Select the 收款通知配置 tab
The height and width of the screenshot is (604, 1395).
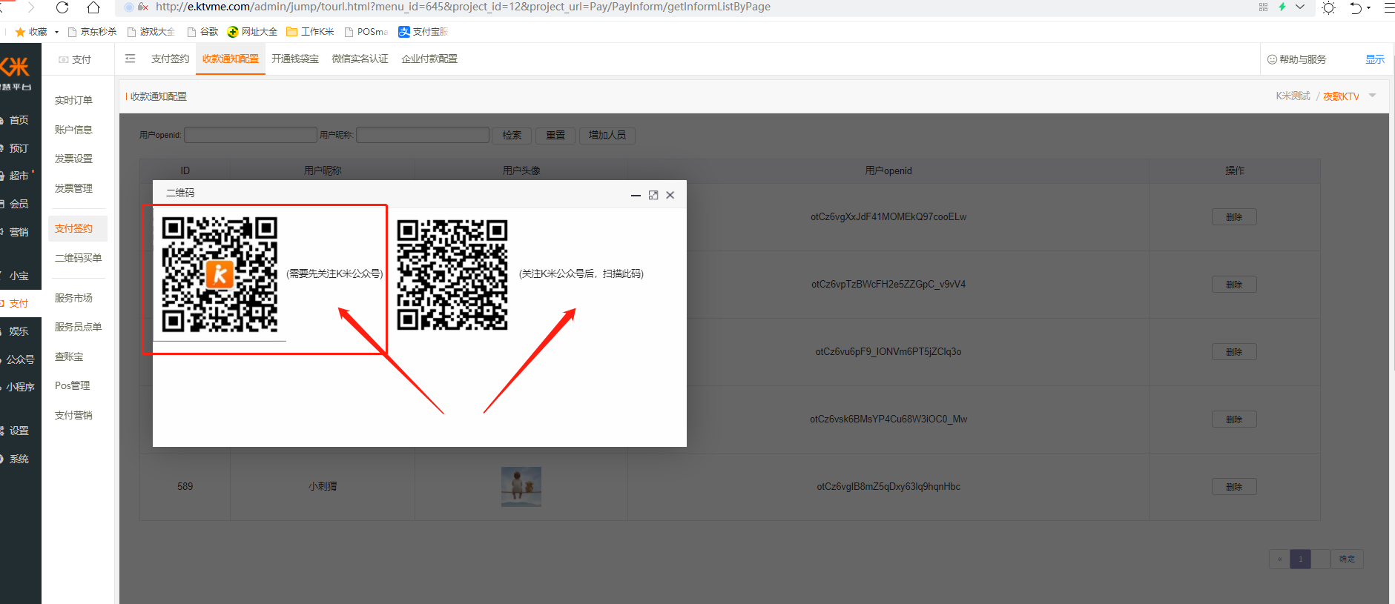[231, 59]
